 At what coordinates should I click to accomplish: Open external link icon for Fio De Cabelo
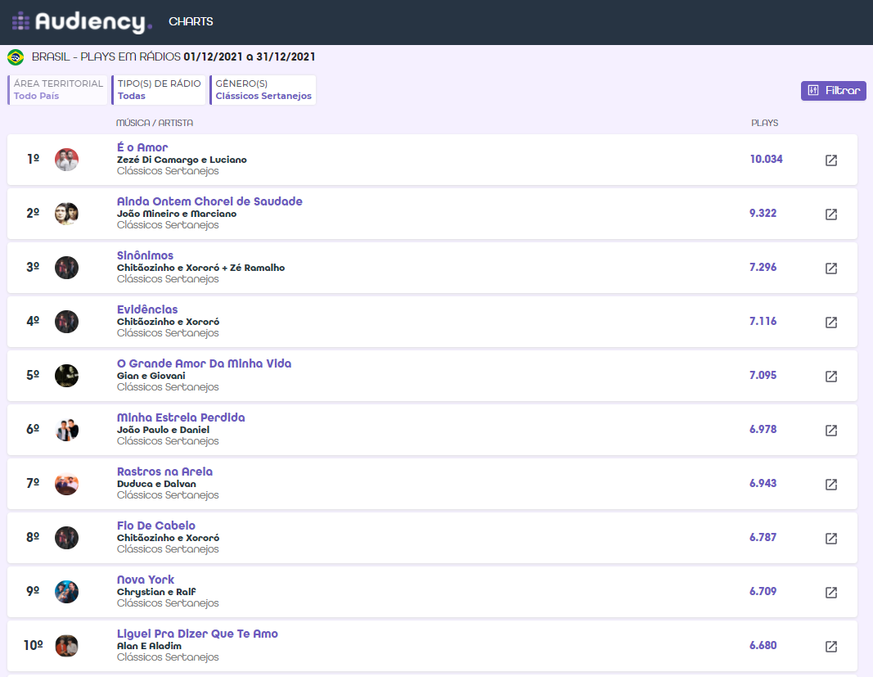830,539
